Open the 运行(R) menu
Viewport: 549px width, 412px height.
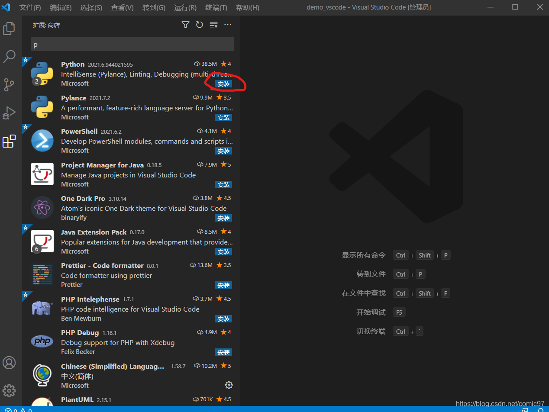(x=185, y=7)
